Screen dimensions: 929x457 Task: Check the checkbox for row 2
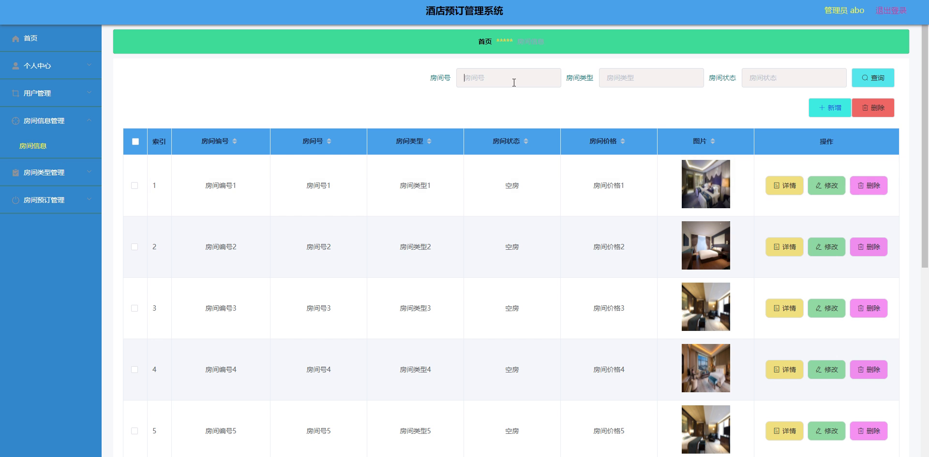coord(135,247)
